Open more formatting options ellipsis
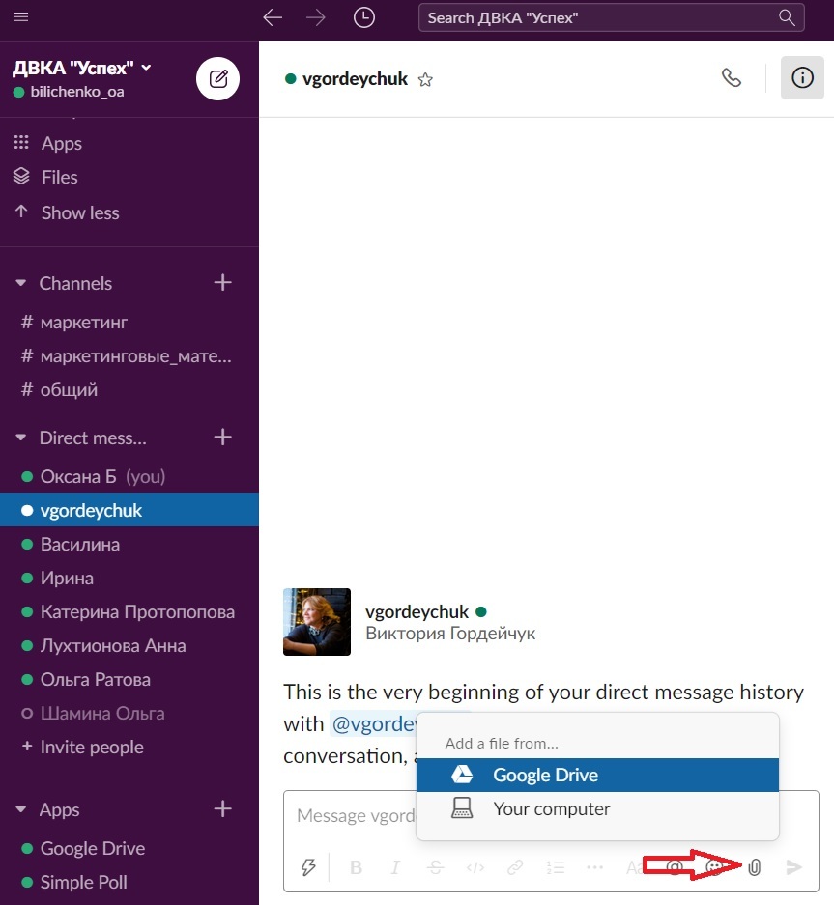834x905 pixels. coord(594,867)
